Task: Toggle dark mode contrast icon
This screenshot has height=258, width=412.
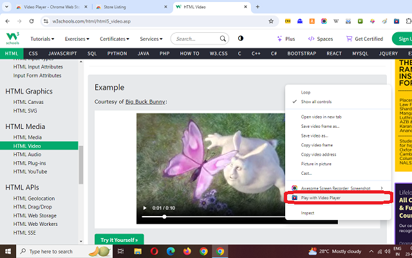Action: click(x=240, y=39)
